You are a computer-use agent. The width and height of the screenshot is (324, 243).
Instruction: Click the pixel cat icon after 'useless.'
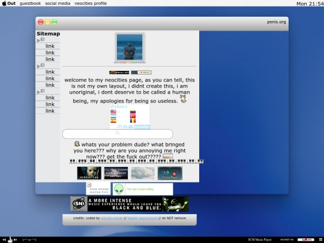183,99
